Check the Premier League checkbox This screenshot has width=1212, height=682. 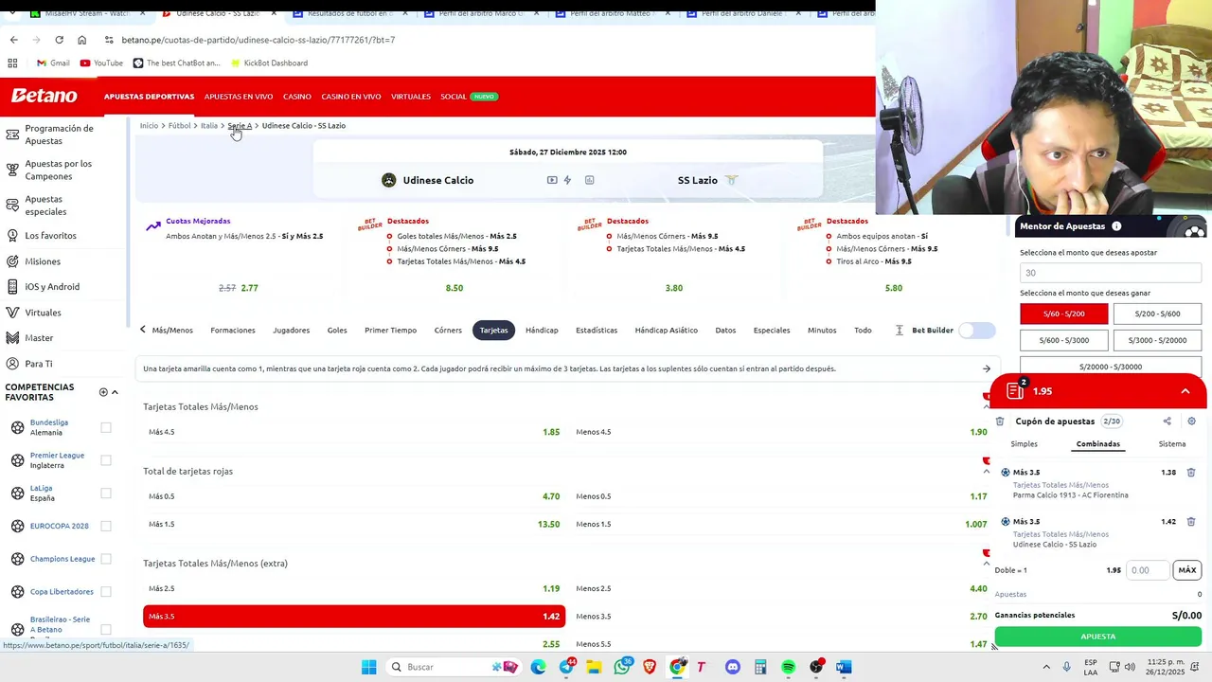pos(106,460)
